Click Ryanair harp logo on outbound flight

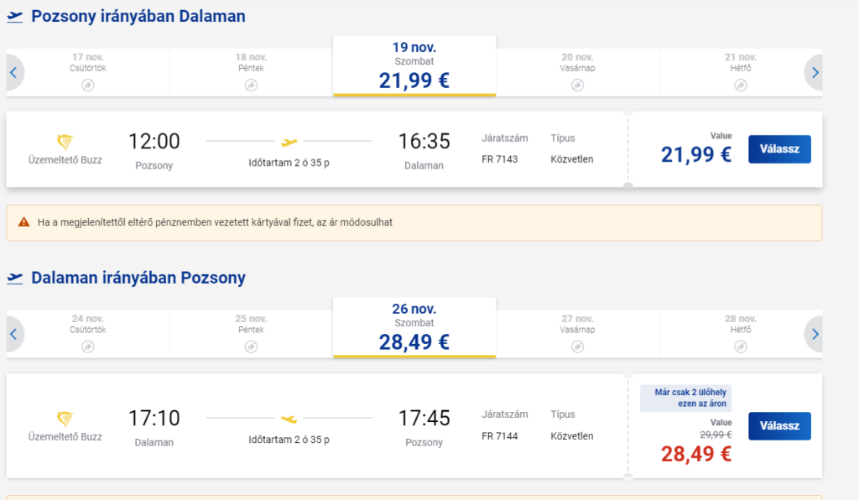[x=65, y=141]
